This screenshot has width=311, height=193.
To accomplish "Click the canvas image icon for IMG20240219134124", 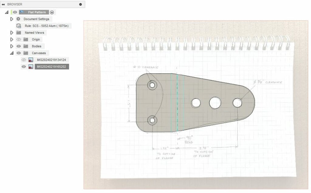I will coord(31,60).
